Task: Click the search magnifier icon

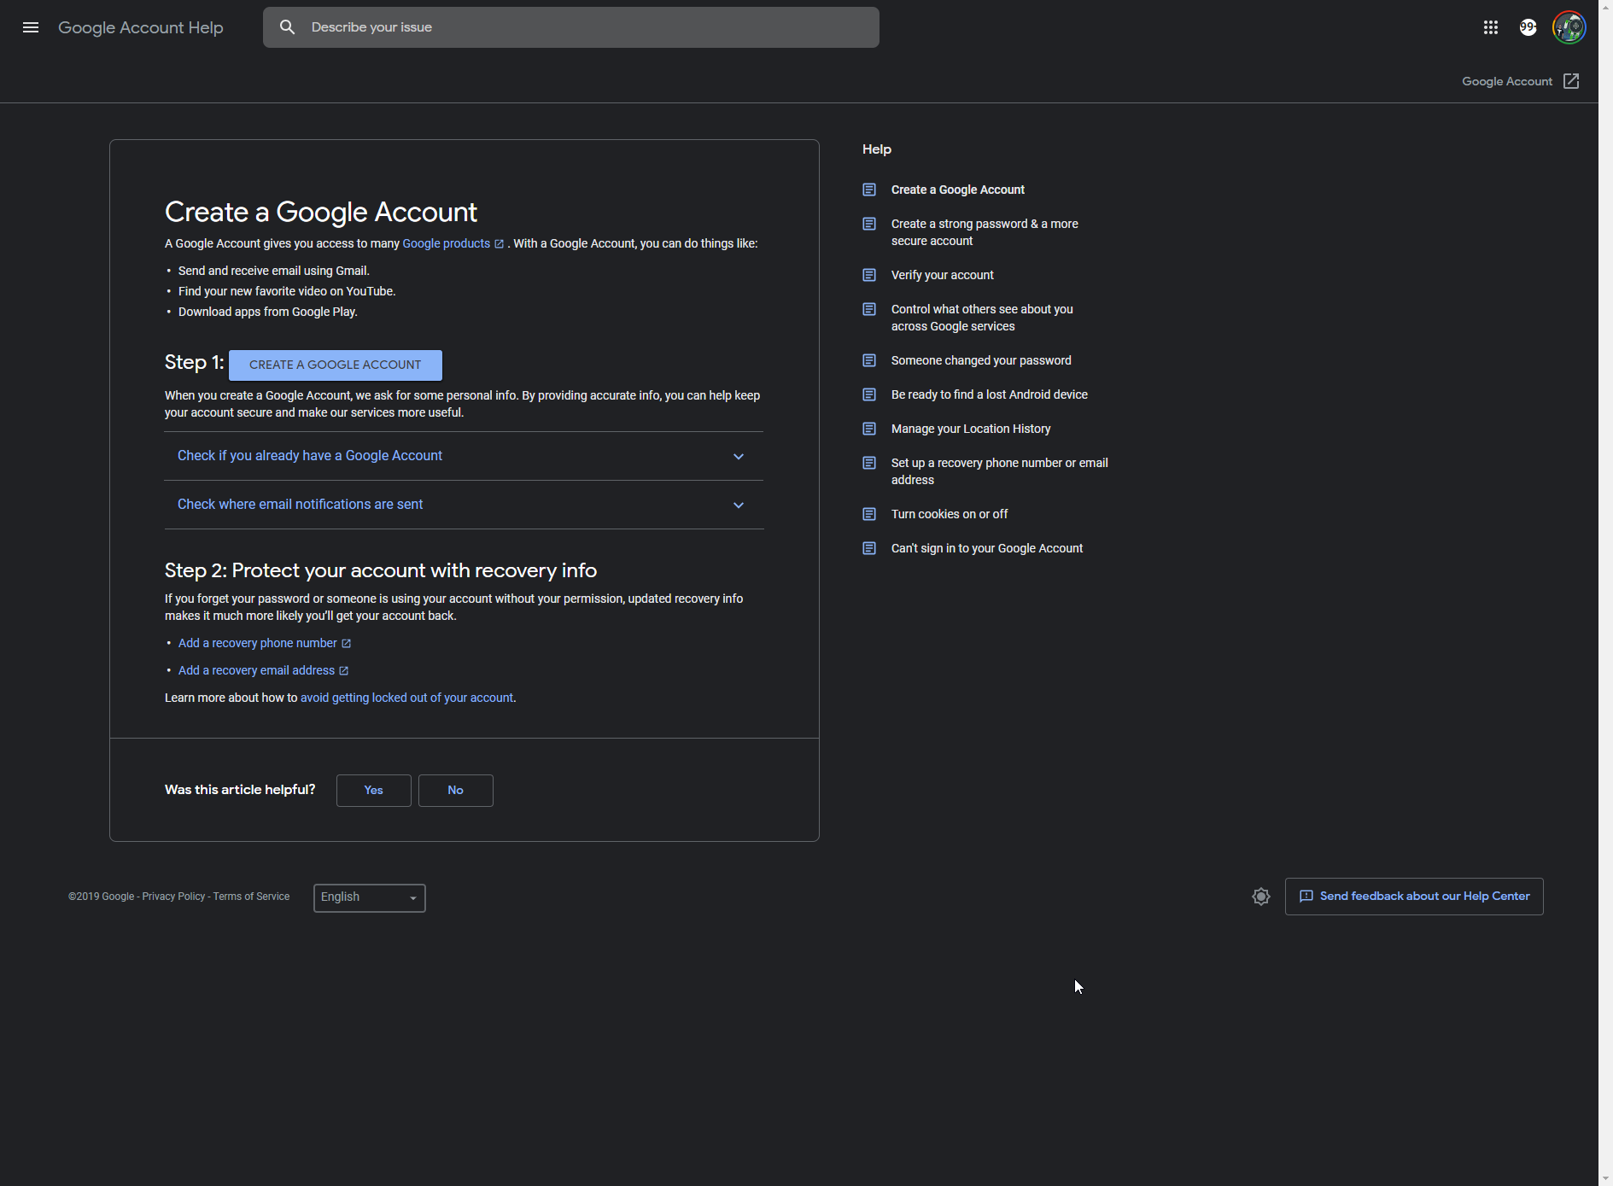Action: [288, 27]
